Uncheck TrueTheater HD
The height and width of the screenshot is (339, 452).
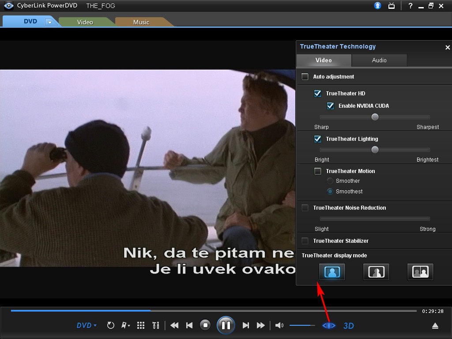point(318,94)
